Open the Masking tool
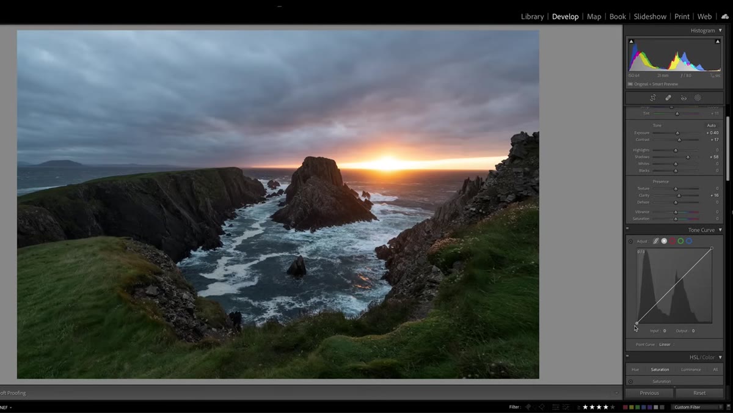Image resolution: width=733 pixels, height=413 pixels. (x=698, y=98)
